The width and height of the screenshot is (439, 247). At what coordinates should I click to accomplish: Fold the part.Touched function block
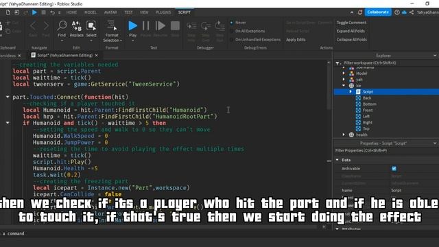8,97
